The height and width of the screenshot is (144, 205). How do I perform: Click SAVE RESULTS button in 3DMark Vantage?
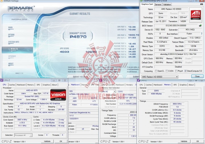pyautogui.click(x=110, y=77)
